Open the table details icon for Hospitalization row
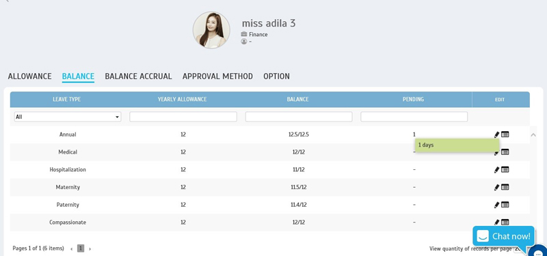 coord(505,169)
